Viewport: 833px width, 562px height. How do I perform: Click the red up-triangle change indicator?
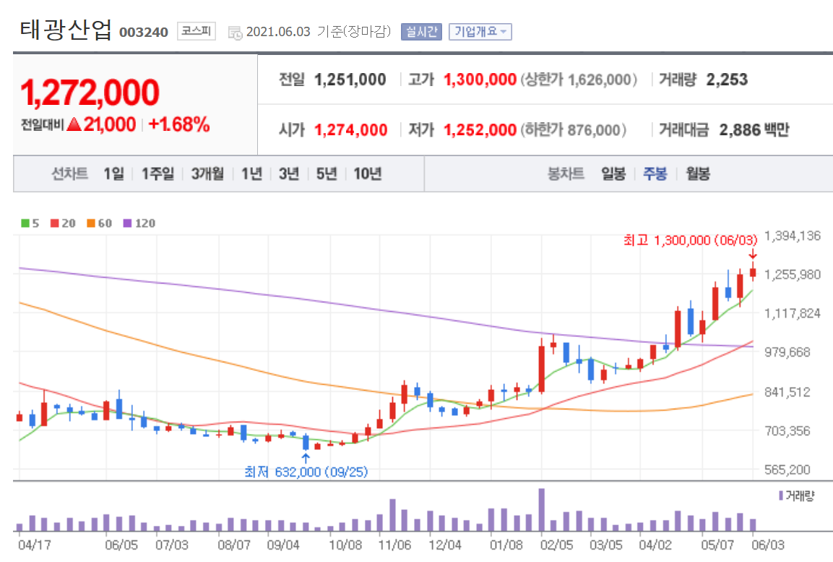[74, 124]
